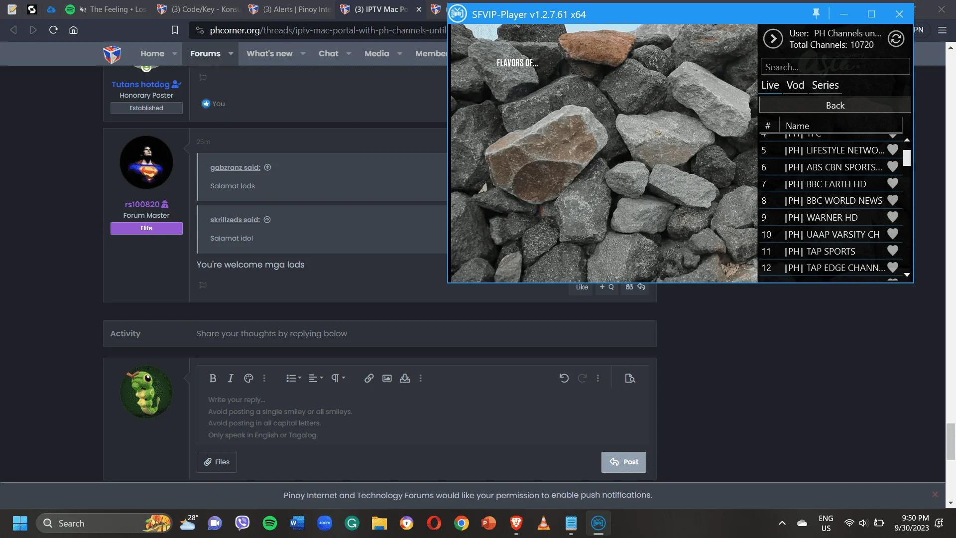This screenshot has width=956, height=538.
Task: Dismiss the push notification banner
Action: point(935,495)
